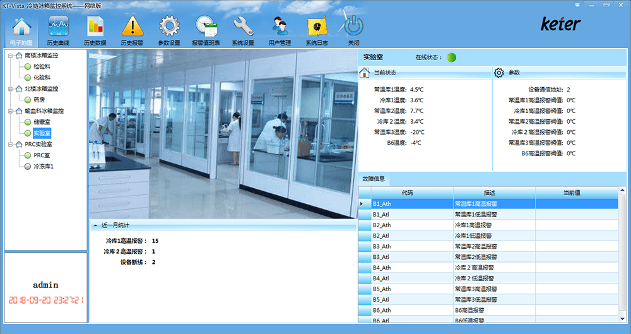Image resolution: width=631 pixels, height=334 pixels.
Task: Select 冷冻库1 in the tree
Action: 44,166
